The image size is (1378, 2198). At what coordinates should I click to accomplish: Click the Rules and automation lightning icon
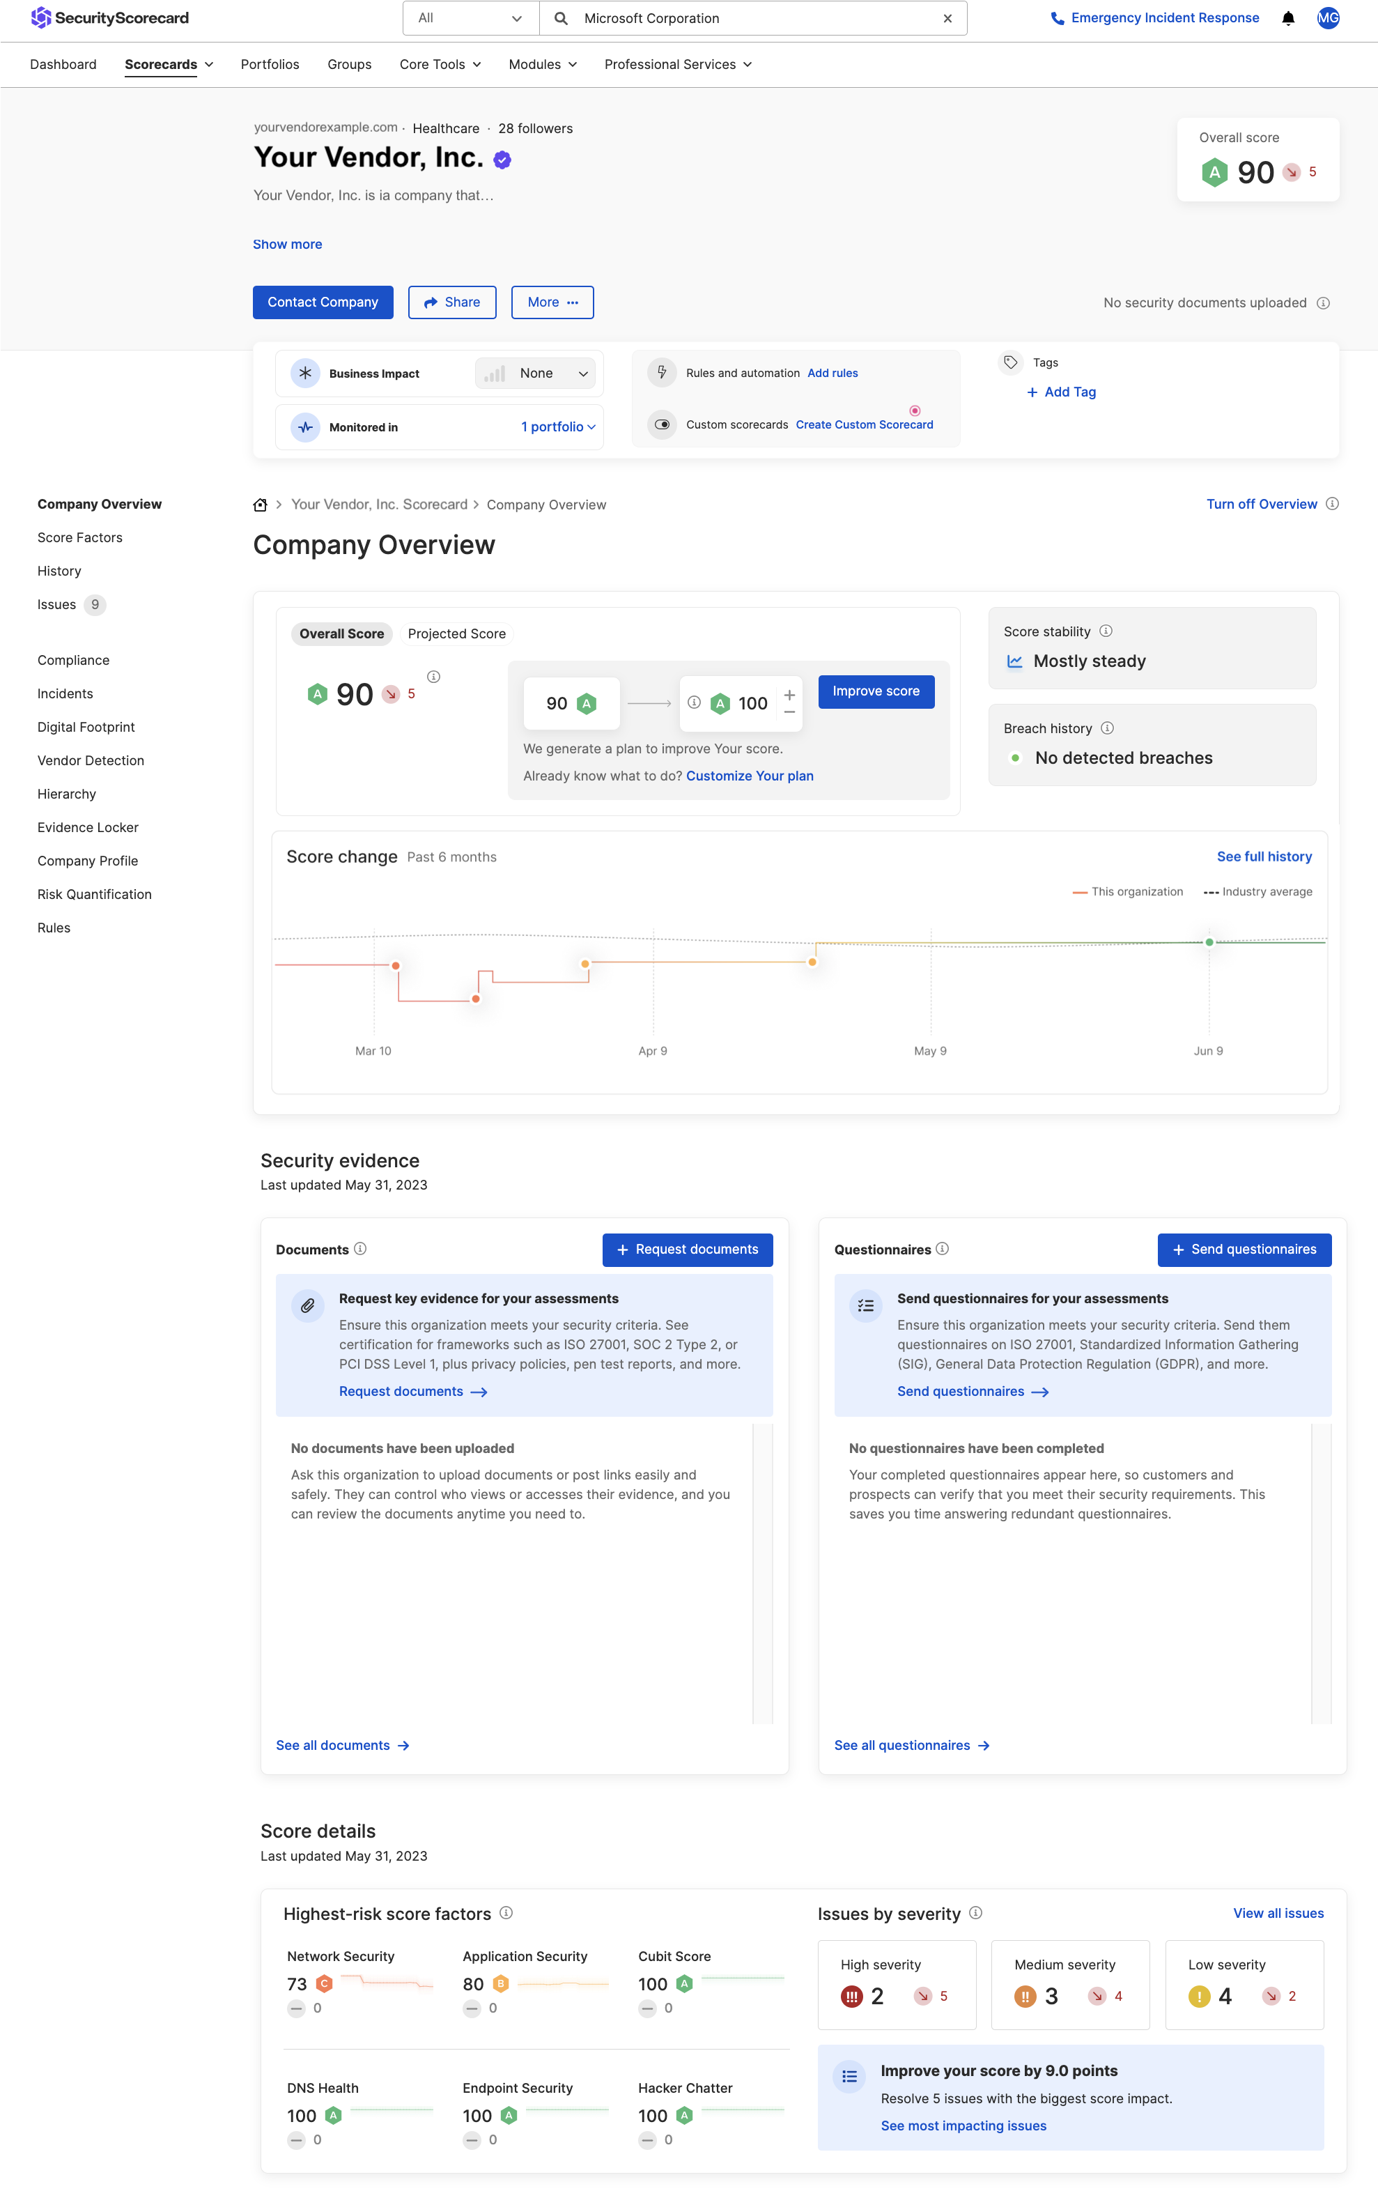tap(662, 373)
